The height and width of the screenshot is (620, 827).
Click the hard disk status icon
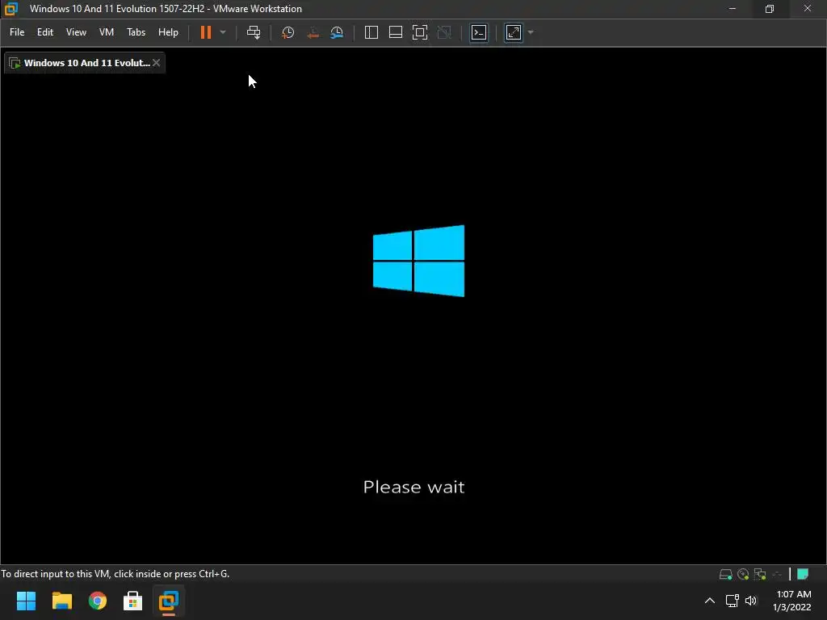point(726,574)
